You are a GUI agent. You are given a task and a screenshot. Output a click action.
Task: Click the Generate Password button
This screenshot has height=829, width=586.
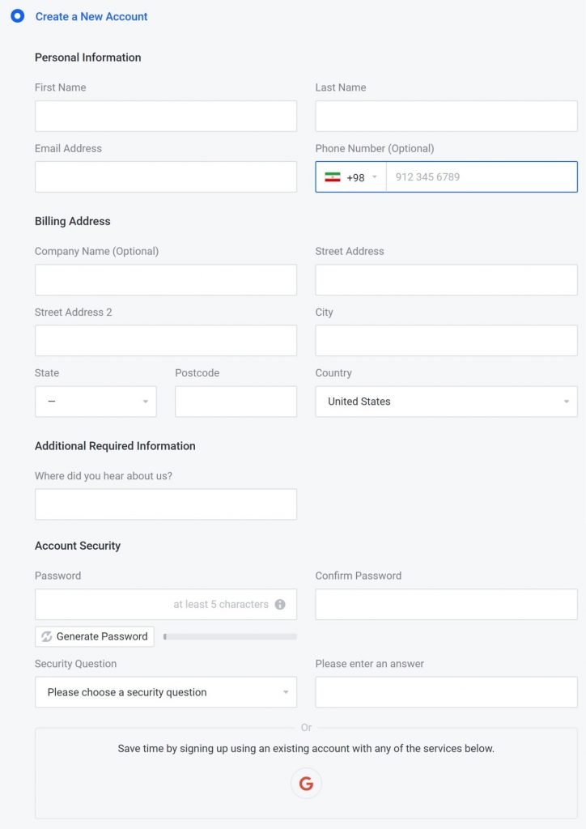click(x=95, y=636)
